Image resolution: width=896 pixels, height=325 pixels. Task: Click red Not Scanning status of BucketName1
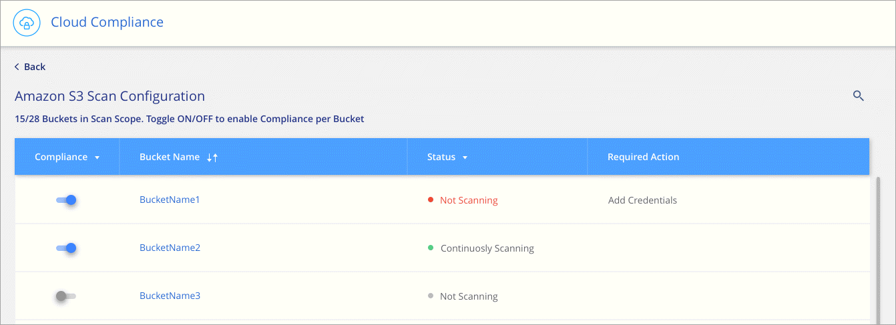pyautogui.click(x=463, y=200)
